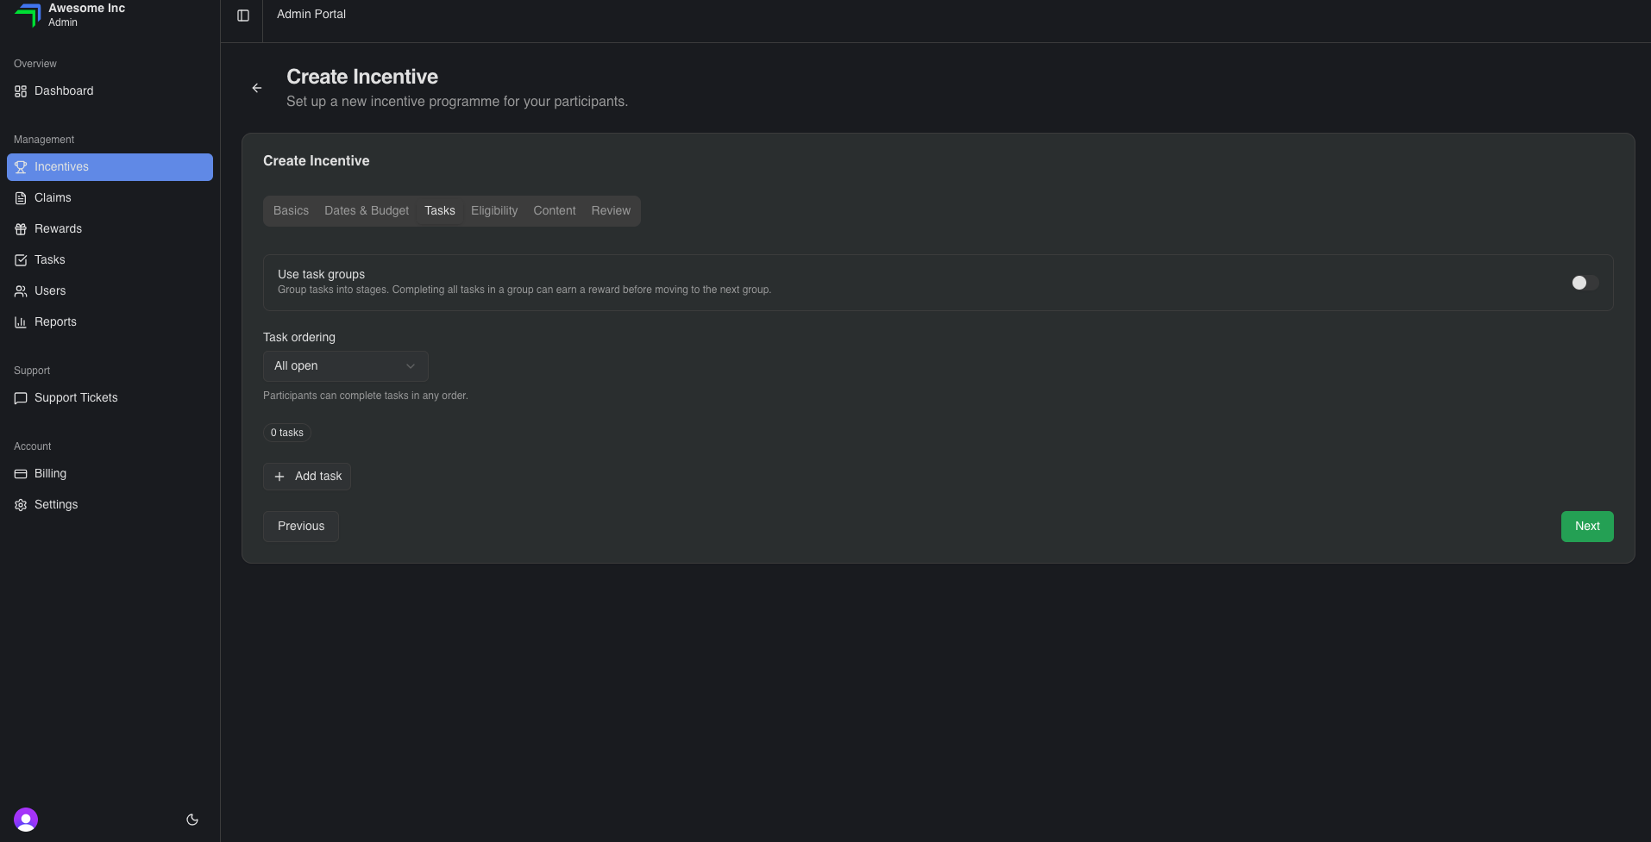Switch to the Basics tab
The height and width of the screenshot is (842, 1651).
pyautogui.click(x=291, y=211)
